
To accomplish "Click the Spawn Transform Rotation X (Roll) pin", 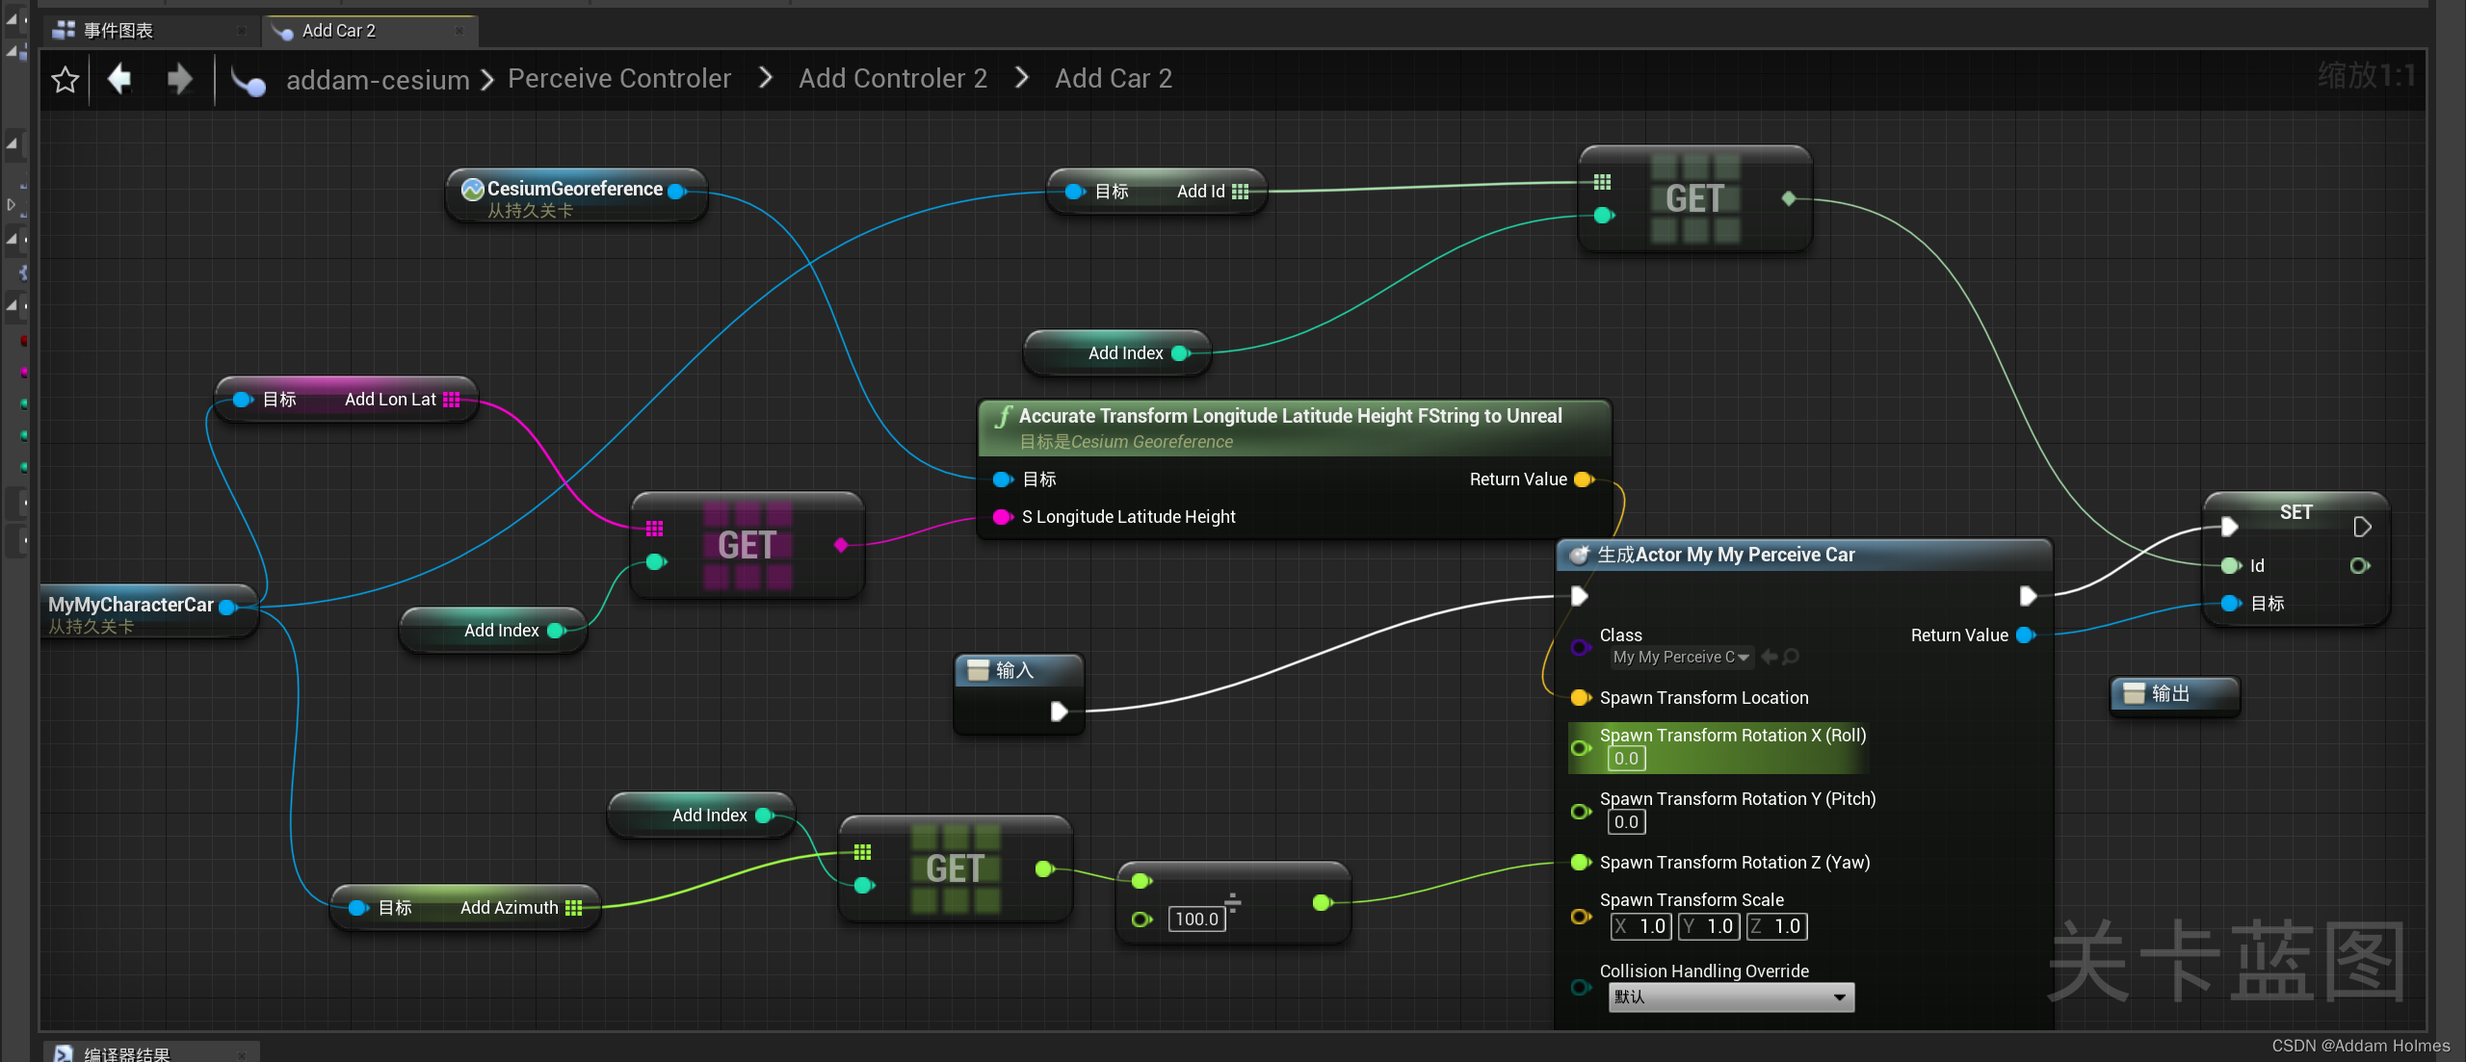I will (x=1581, y=747).
